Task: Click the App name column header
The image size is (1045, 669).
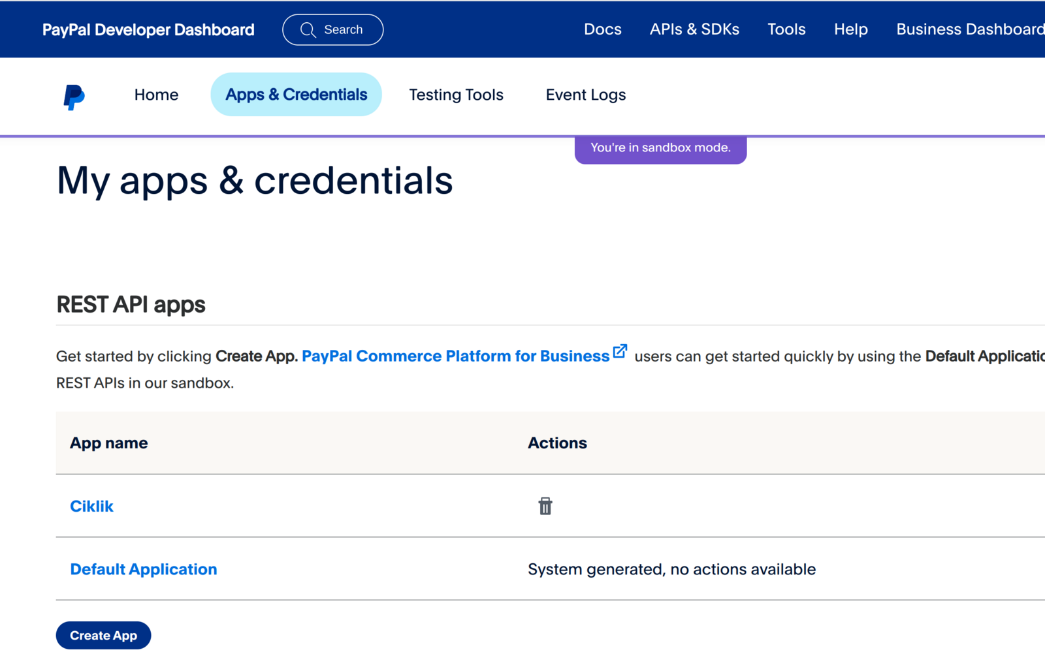Action: coord(109,443)
